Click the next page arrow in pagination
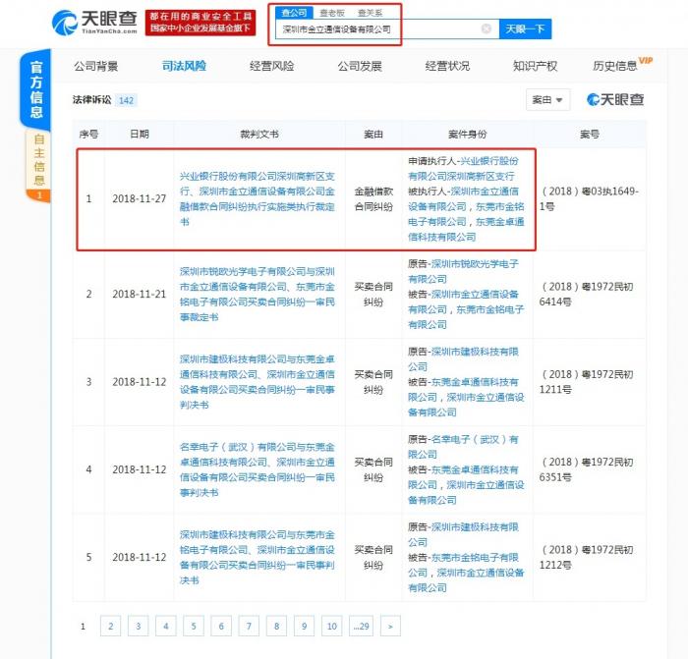The height and width of the screenshot is (659, 688). (x=391, y=626)
